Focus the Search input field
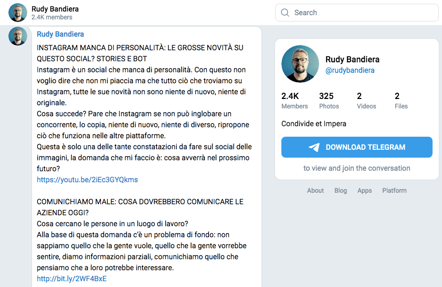This screenshot has height=287, width=442. 356,13
